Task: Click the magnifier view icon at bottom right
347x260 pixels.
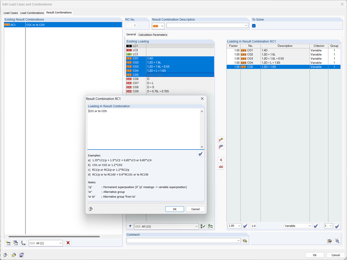Action: point(337,241)
